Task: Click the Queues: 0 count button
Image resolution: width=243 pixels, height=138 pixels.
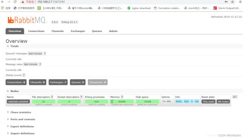Action: [78, 82]
